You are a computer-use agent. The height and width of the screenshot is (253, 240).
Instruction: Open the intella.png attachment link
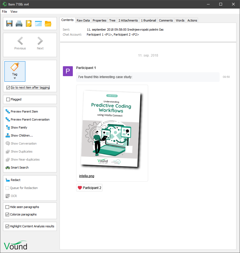point(87,176)
